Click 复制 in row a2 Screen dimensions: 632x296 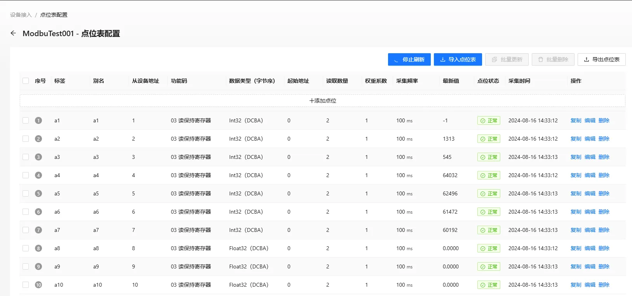click(x=576, y=139)
